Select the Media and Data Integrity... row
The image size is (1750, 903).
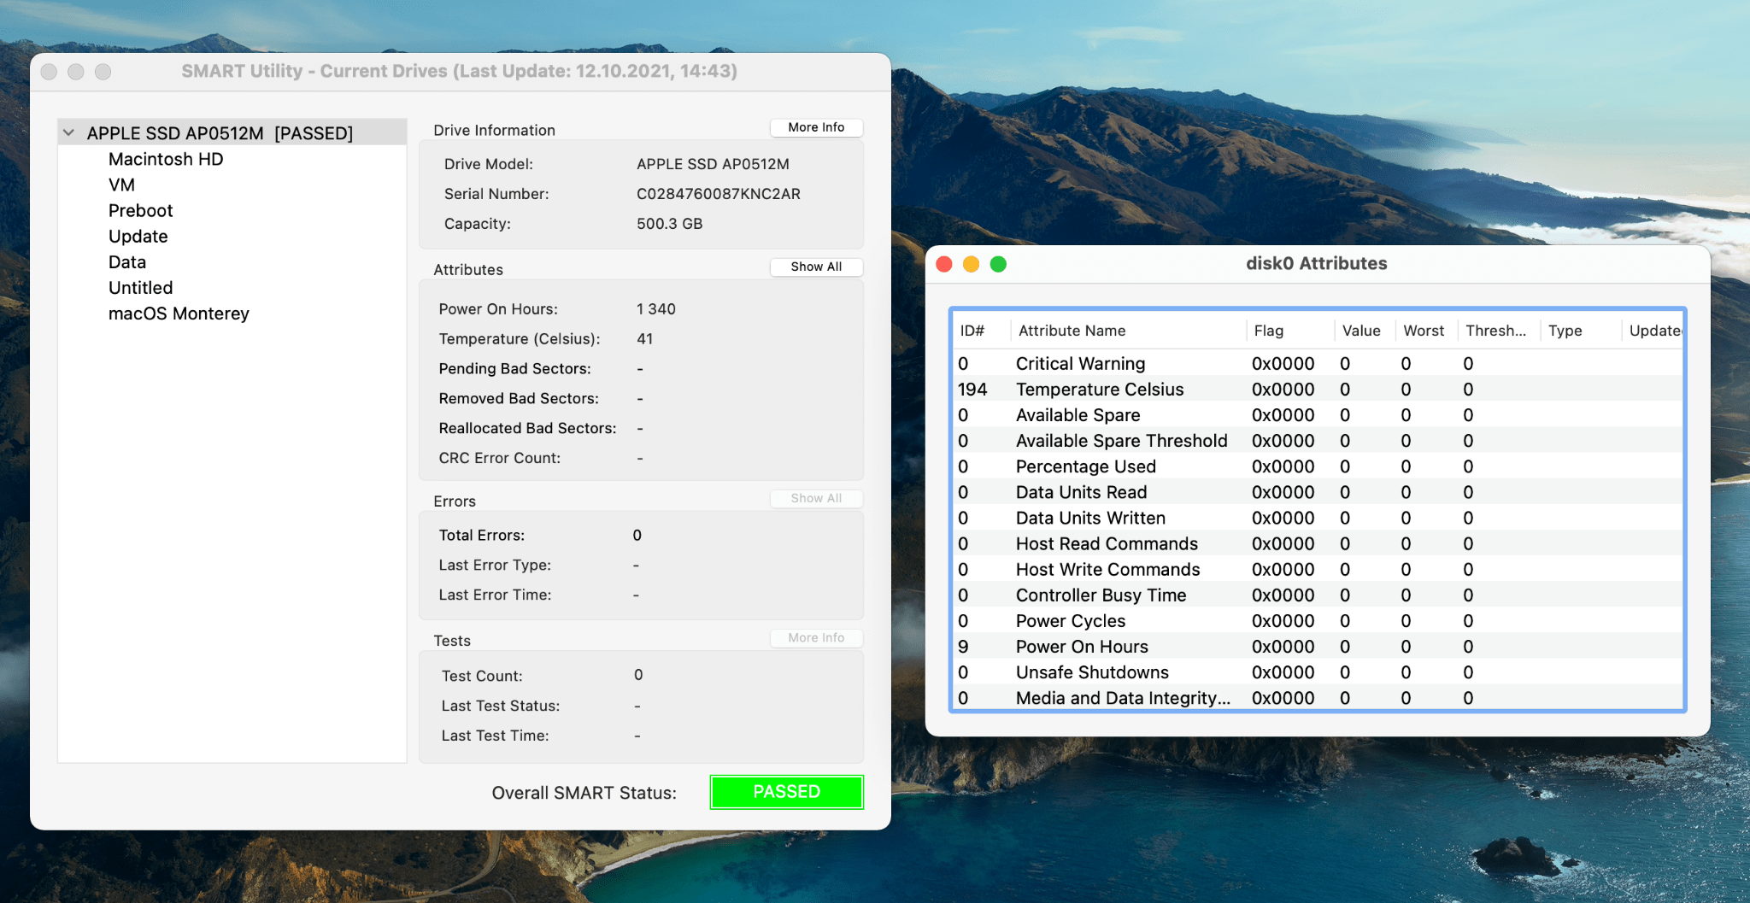click(x=1317, y=697)
